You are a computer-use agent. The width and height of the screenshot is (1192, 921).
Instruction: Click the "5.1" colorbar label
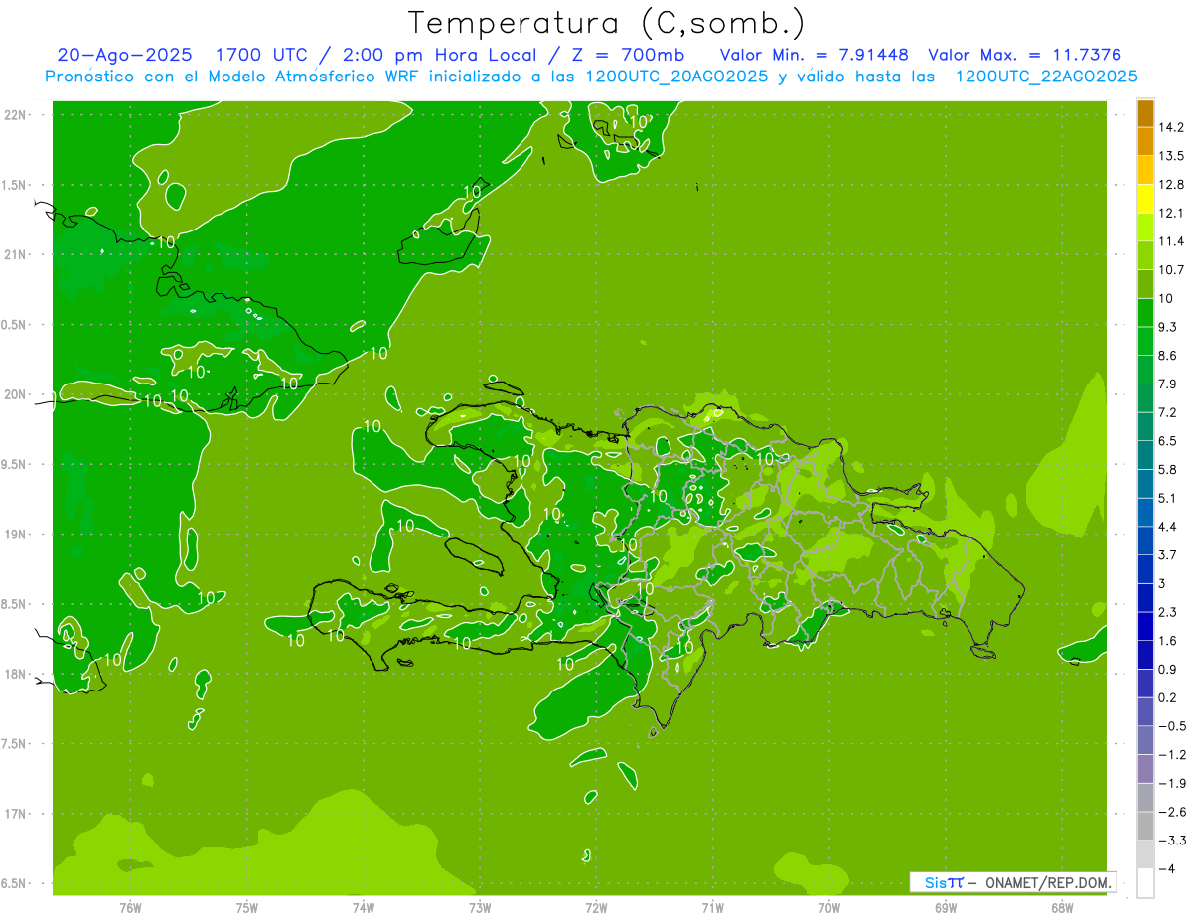1167,498
